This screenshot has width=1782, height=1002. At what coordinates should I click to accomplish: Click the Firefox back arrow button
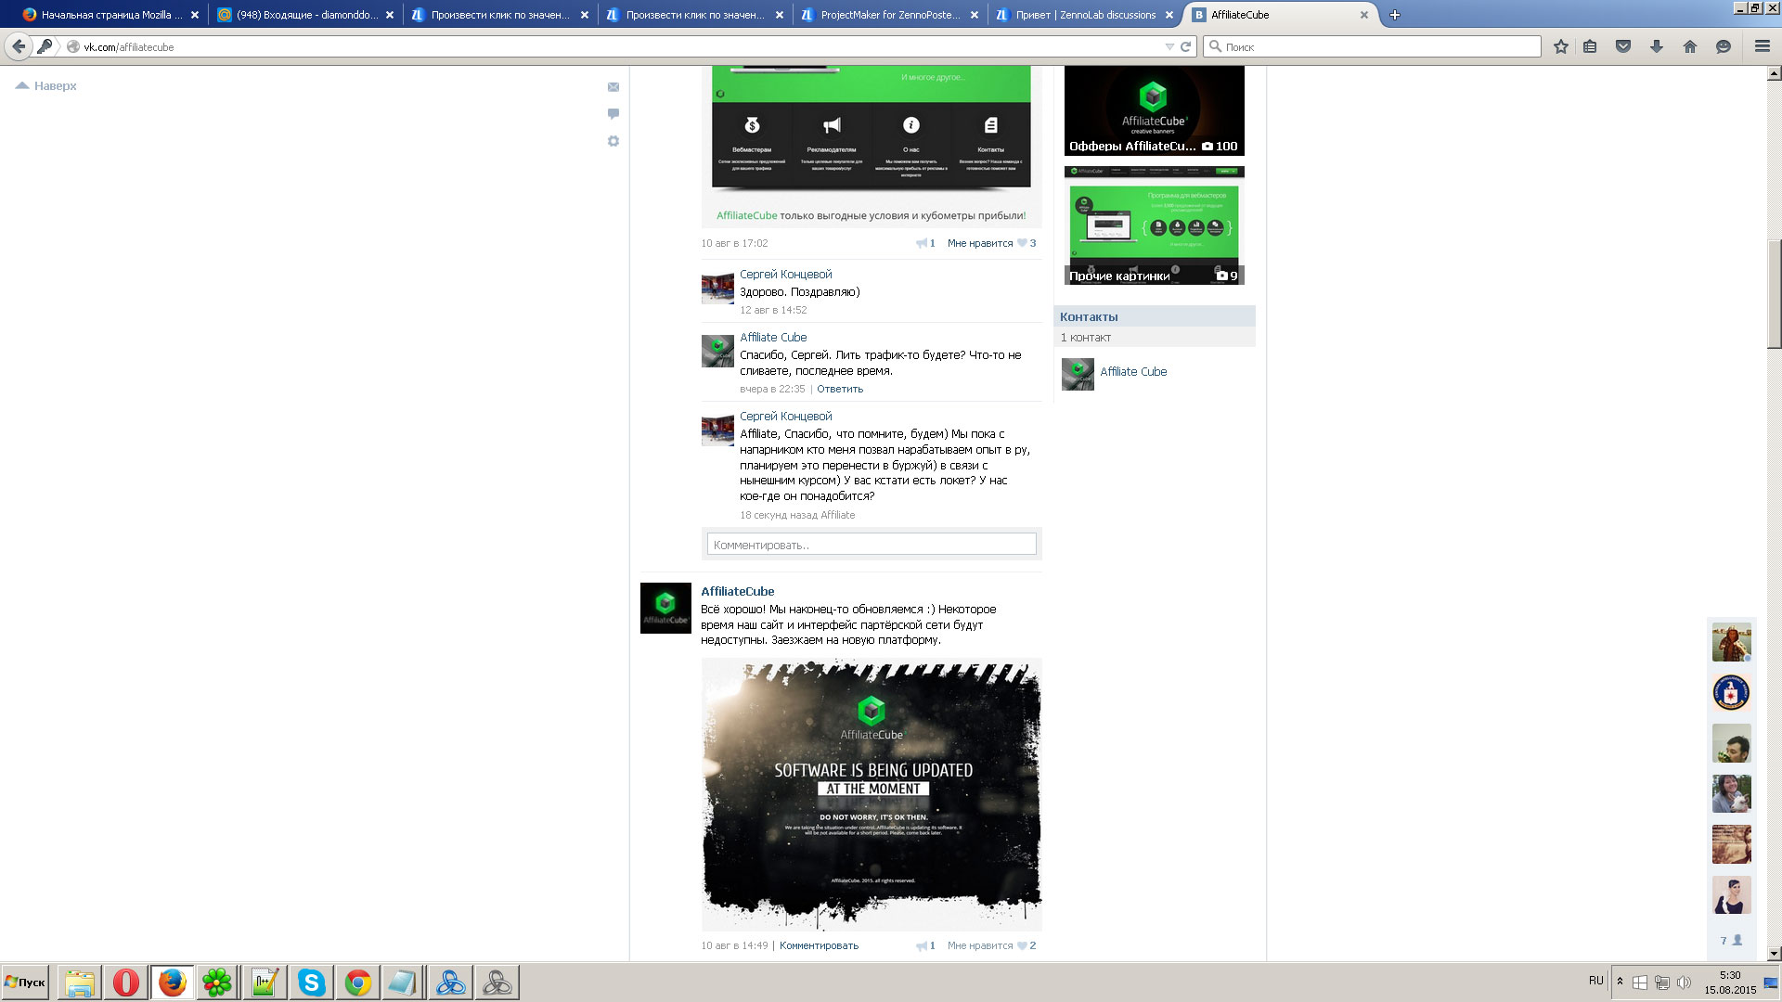click(x=19, y=46)
